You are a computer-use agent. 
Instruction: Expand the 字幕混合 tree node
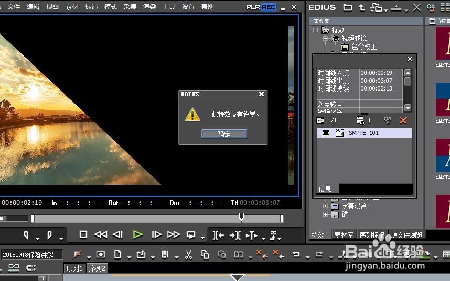325,206
